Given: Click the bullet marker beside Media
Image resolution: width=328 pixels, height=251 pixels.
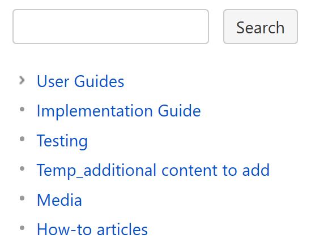Looking at the screenshot, I should click(22, 198).
